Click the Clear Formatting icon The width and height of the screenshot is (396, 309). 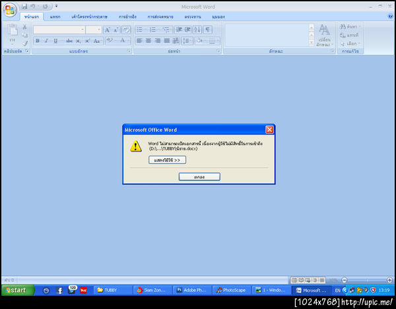(126, 30)
